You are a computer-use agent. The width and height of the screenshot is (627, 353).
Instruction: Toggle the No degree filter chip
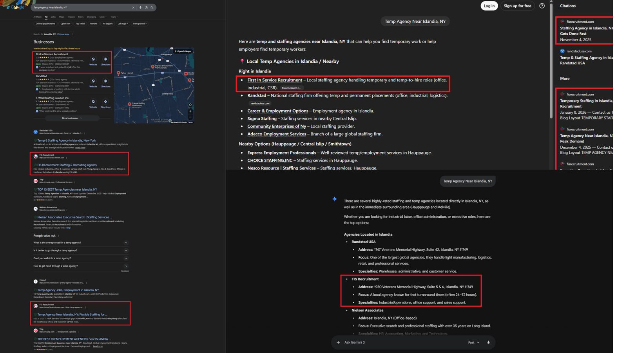tap(107, 24)
